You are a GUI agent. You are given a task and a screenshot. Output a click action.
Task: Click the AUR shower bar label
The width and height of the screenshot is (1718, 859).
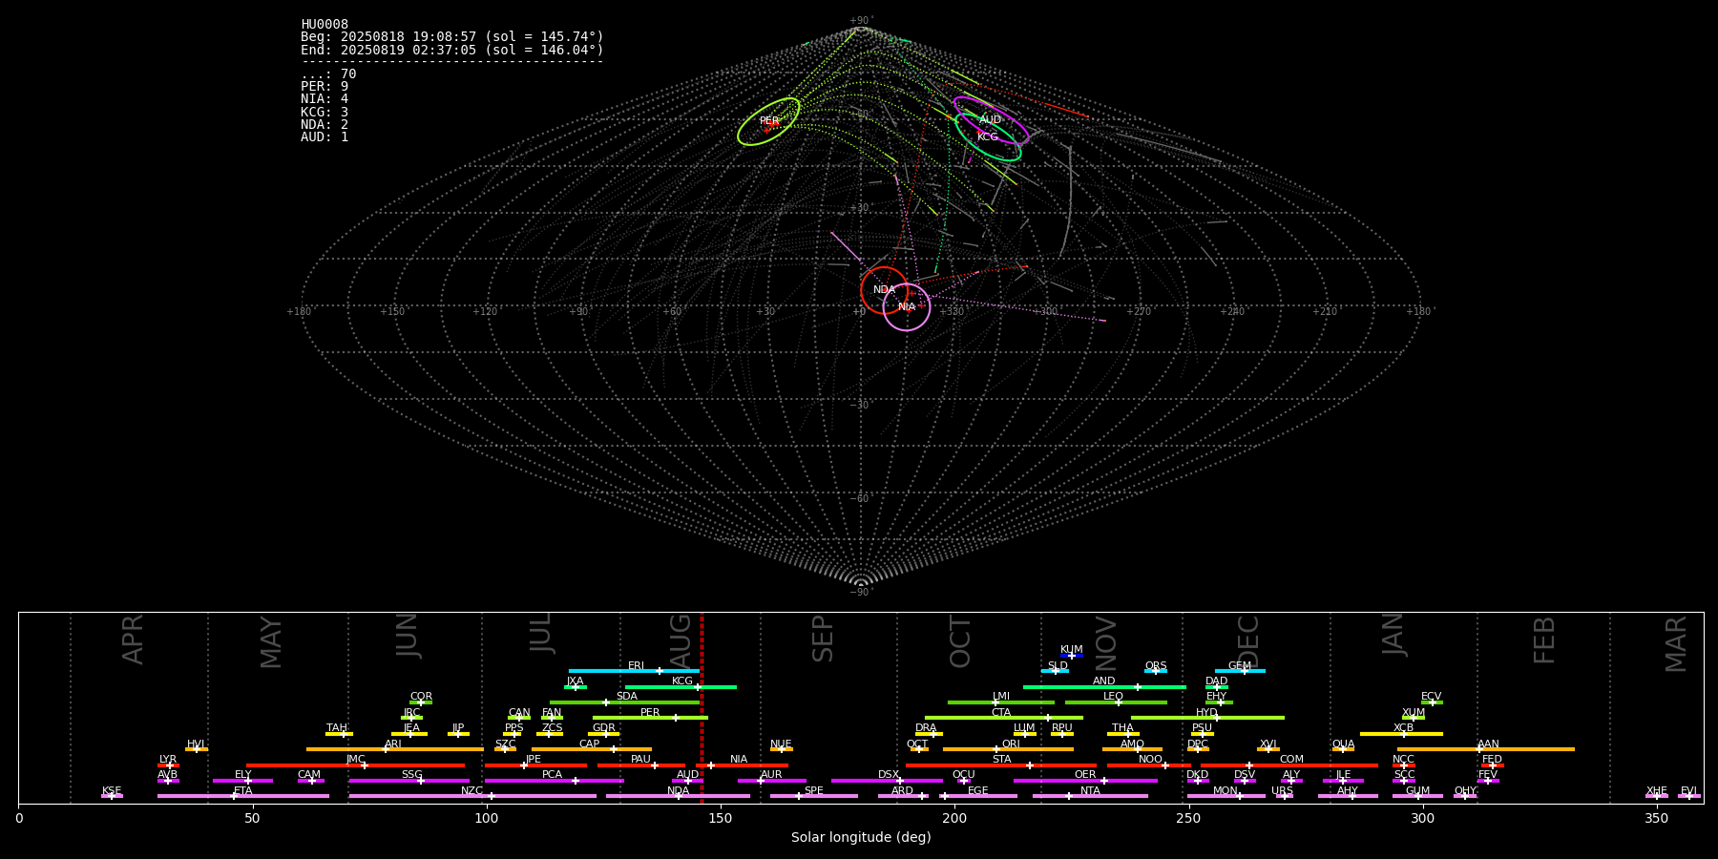tap(771, 775)
